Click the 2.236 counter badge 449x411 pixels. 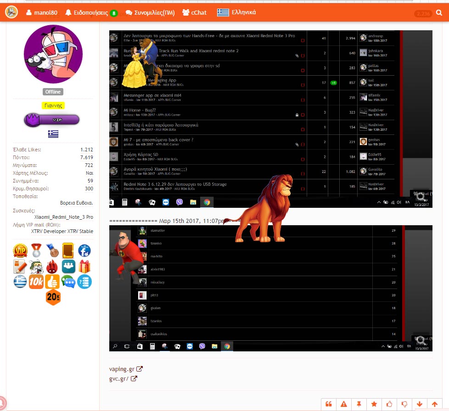click(423, 13)
